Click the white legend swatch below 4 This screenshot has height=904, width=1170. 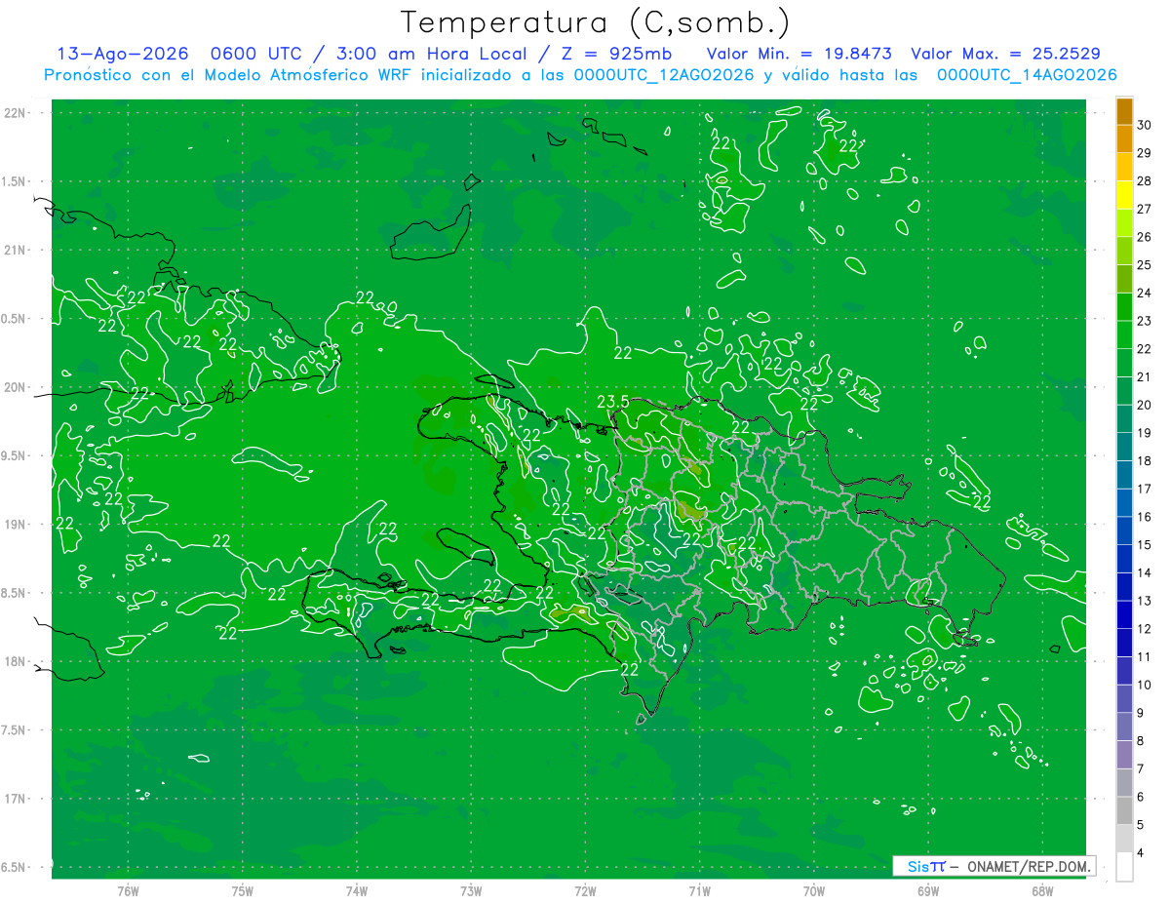(1124, 867)
